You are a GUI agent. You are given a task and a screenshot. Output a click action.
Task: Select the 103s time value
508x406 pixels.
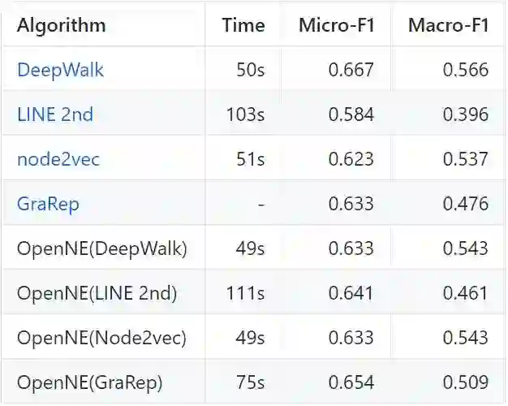(245, 114)
